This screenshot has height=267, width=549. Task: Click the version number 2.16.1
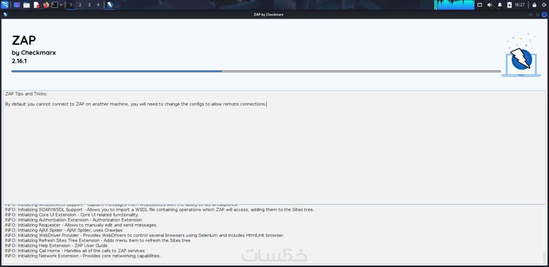[x=19, y=61]
